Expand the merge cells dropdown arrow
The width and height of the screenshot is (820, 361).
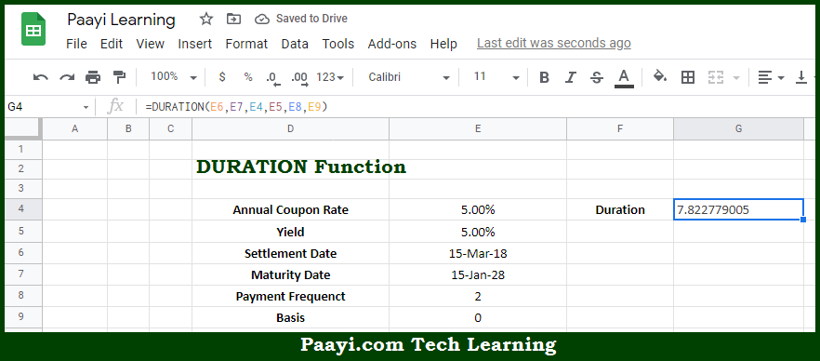tap(737, 78)
